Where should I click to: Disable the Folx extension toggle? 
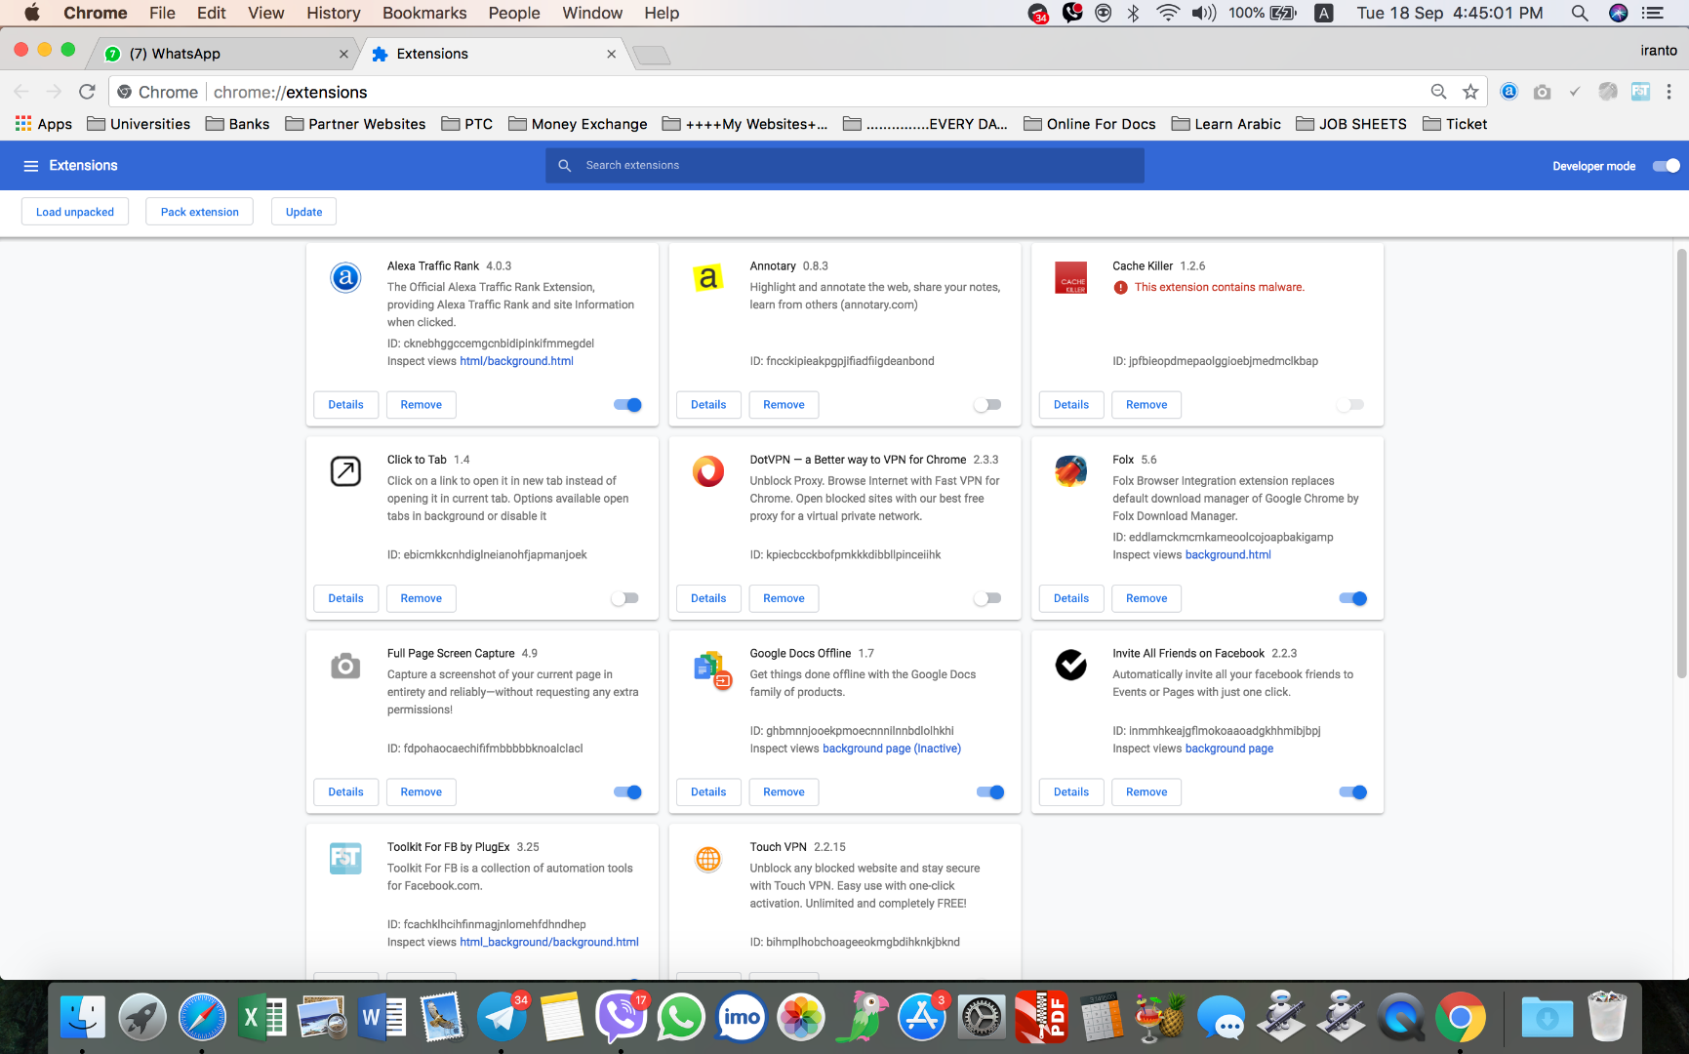point(1353,598)
